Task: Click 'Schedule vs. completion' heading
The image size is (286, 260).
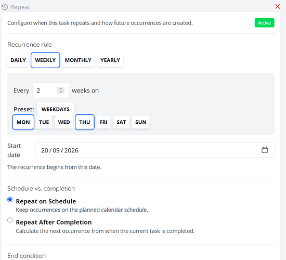Action: click(x=41, y=188)
